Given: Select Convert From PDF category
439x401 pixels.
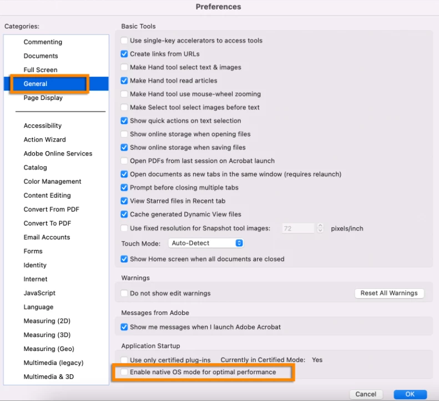Looking at the screenshot, I should tap(52, 209).
